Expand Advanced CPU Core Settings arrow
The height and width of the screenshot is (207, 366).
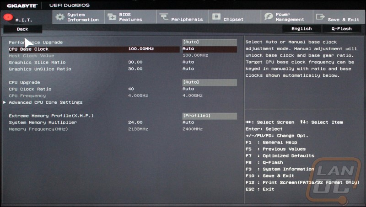(5, 102)
